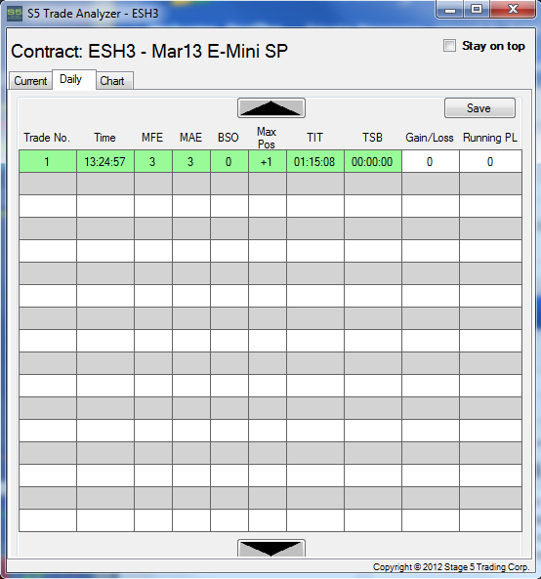The width and height of the screenshot is (541, 579).
Task: Close the S5 Trade Analyzer window
Action: pos(513,10)
